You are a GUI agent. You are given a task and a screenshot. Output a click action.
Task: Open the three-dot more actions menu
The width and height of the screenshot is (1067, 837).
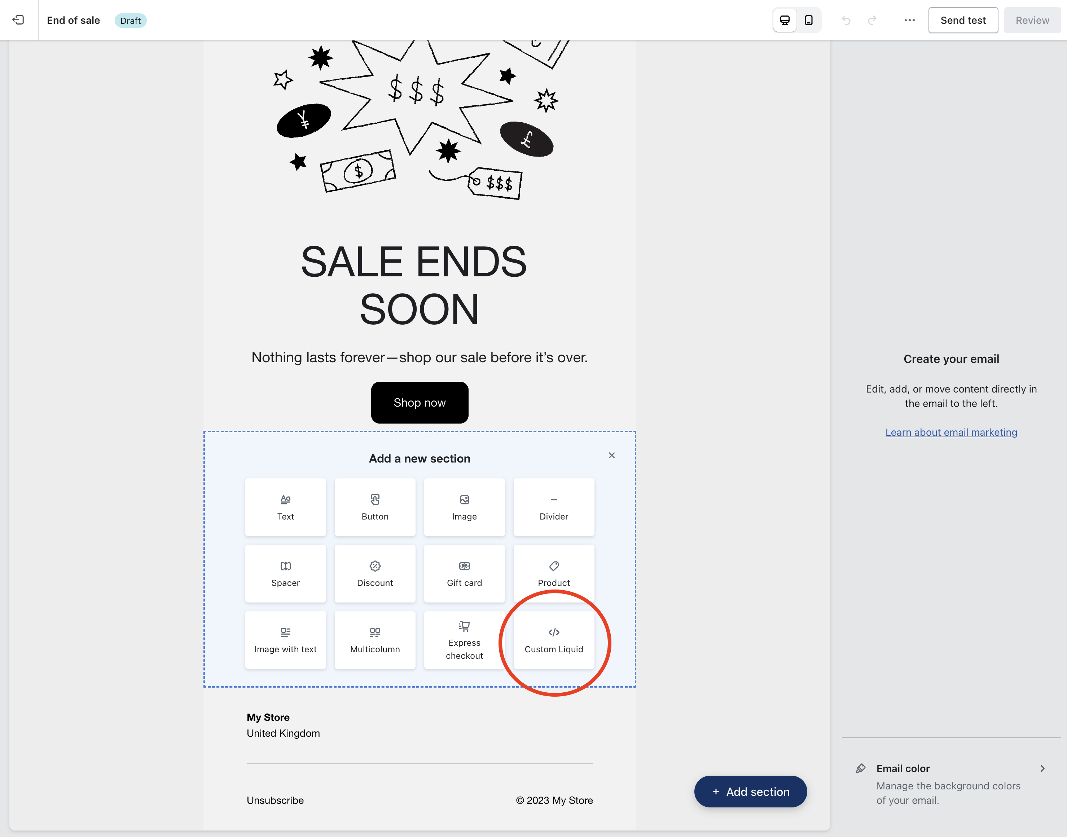coord(910,20)
